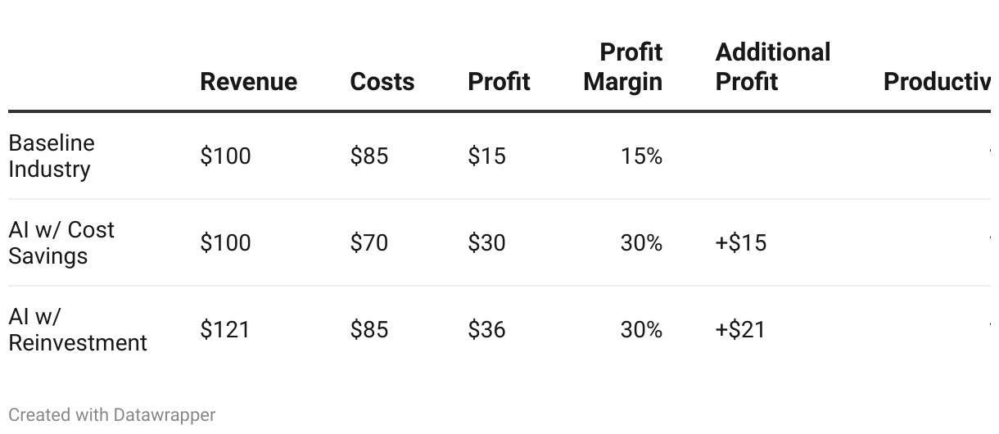999x434 pixels.
Task: Click the 30% margin in Reinvestment row
Action: click(641, 329)
